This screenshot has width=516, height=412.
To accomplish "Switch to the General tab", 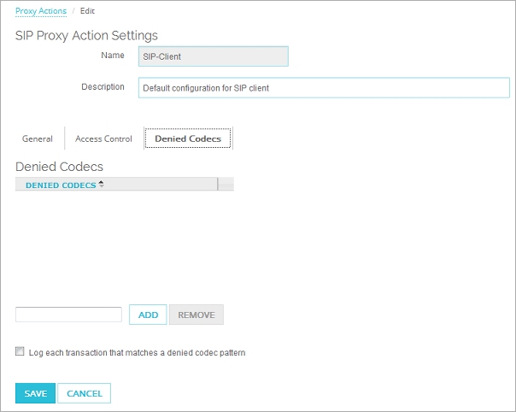I will 38,138.
